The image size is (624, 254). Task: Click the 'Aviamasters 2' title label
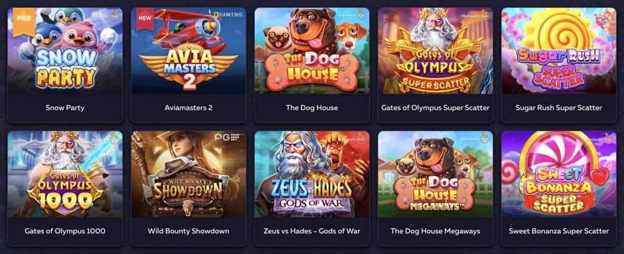tap(188, 108)
